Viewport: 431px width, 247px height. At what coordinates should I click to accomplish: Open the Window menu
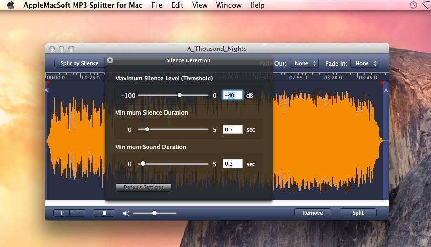point(229,5)
